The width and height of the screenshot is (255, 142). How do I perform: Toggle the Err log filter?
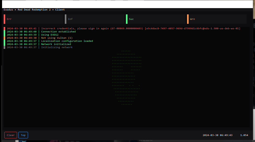[33, 19]
